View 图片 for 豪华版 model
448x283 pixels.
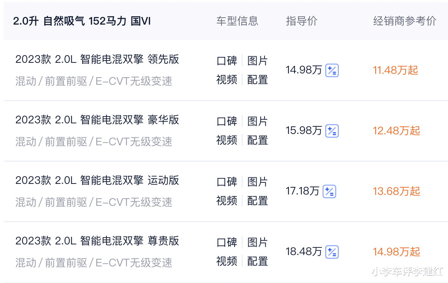(x=257, y=121)
